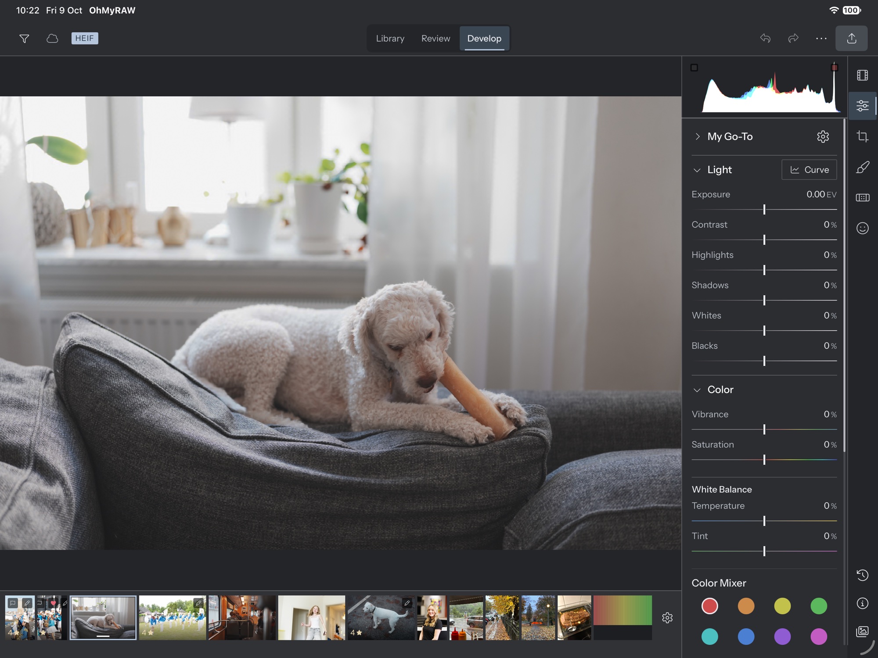Toggle the HEIF format badge
The image size is (878, 658).
(x=85, y=38)
